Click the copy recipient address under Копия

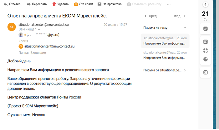coord(49,46)
